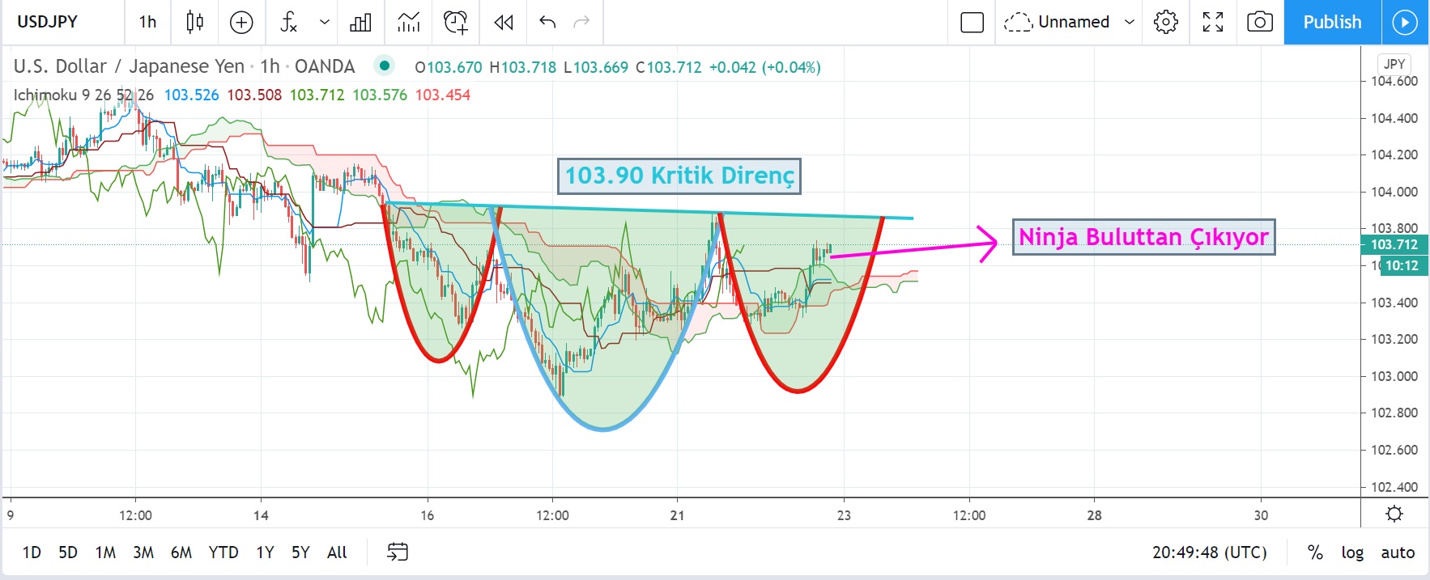Open the Go to date icon
The image size is (1430, 580).
398,552
